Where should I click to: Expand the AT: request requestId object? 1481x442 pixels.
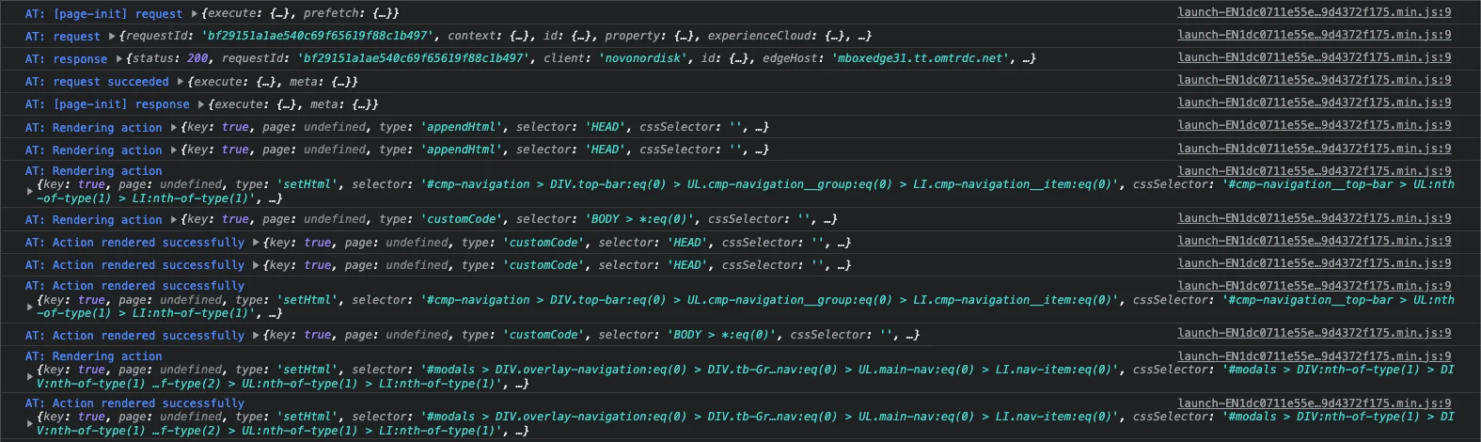[112, 36]
